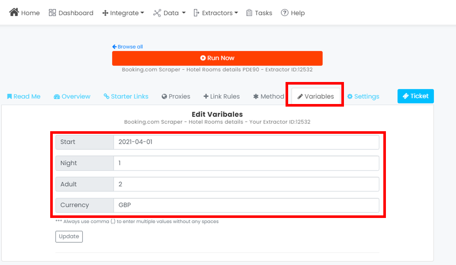This screenshot has height=265, width=456.
Task: Switch to the Starter Links tab
Action: 126,96
